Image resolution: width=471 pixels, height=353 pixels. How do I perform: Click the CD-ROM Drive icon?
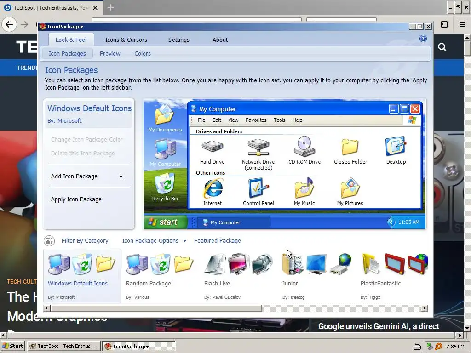(x=304, y=146)
